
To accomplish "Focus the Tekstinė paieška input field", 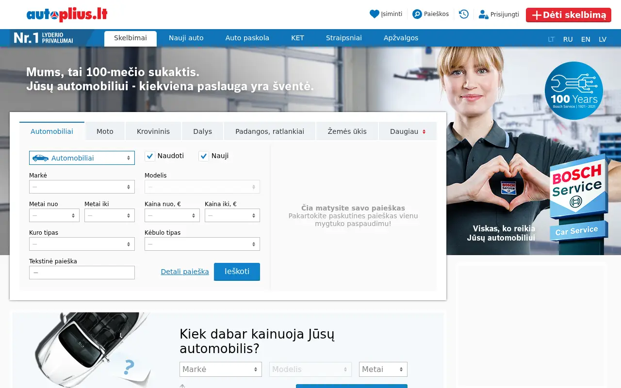I will tap(82, 273).
